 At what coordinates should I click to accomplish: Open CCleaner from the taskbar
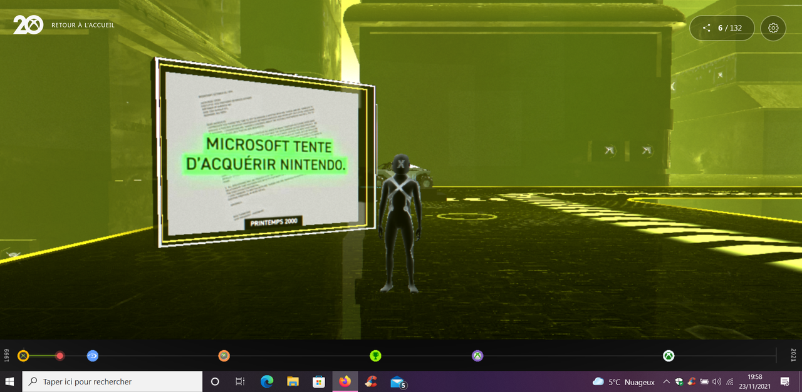371,381
